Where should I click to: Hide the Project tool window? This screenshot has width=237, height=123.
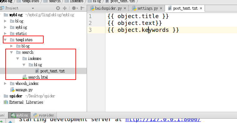tap(83, 8)
